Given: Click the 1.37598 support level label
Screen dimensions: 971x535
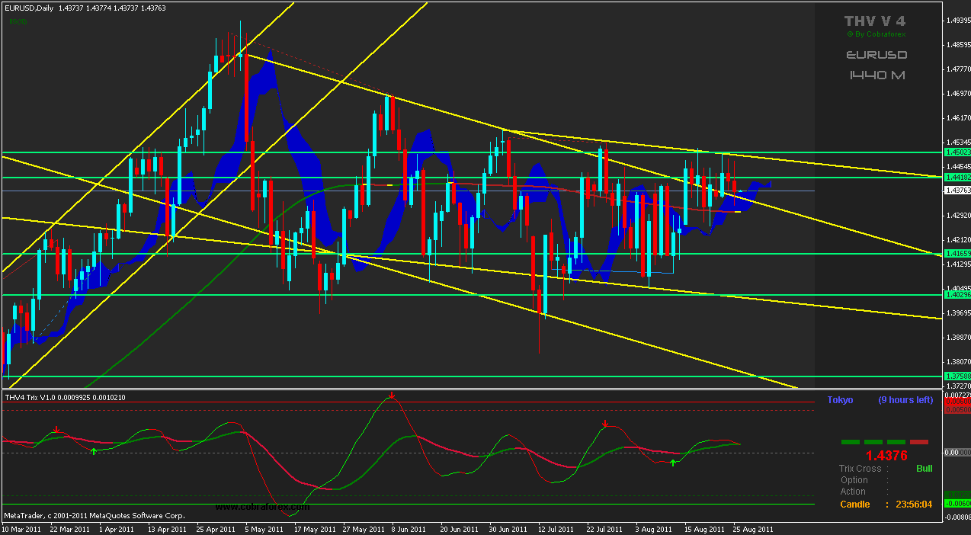Looking at the screenshot, I should pyautogui.click(x=957, y=376).
